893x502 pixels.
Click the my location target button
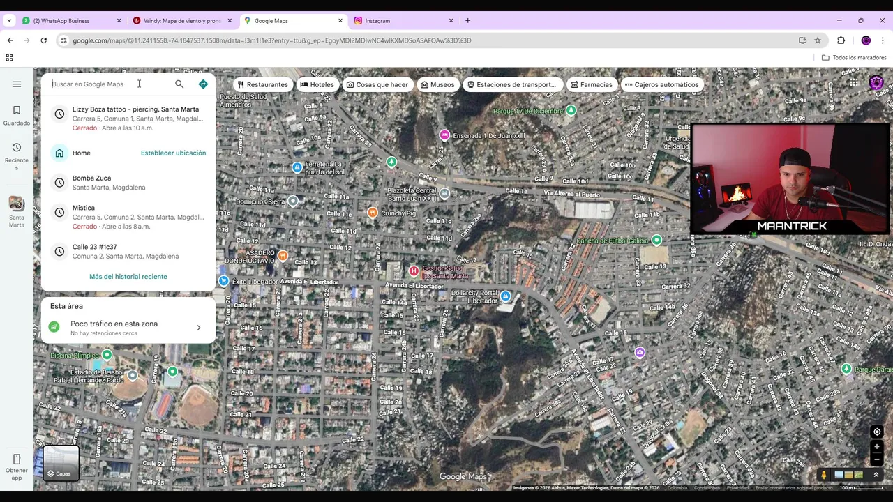[x=877, y=432]
